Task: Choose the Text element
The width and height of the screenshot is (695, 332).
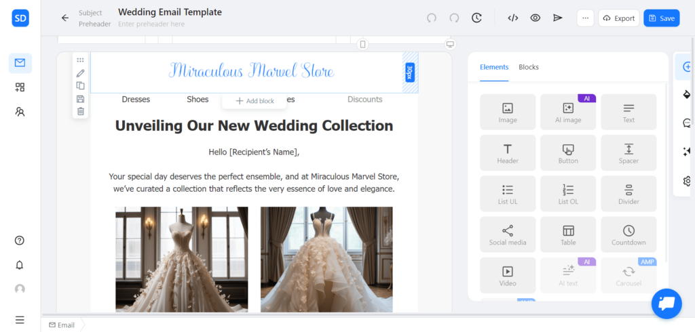Action: (x=628, y=112)
